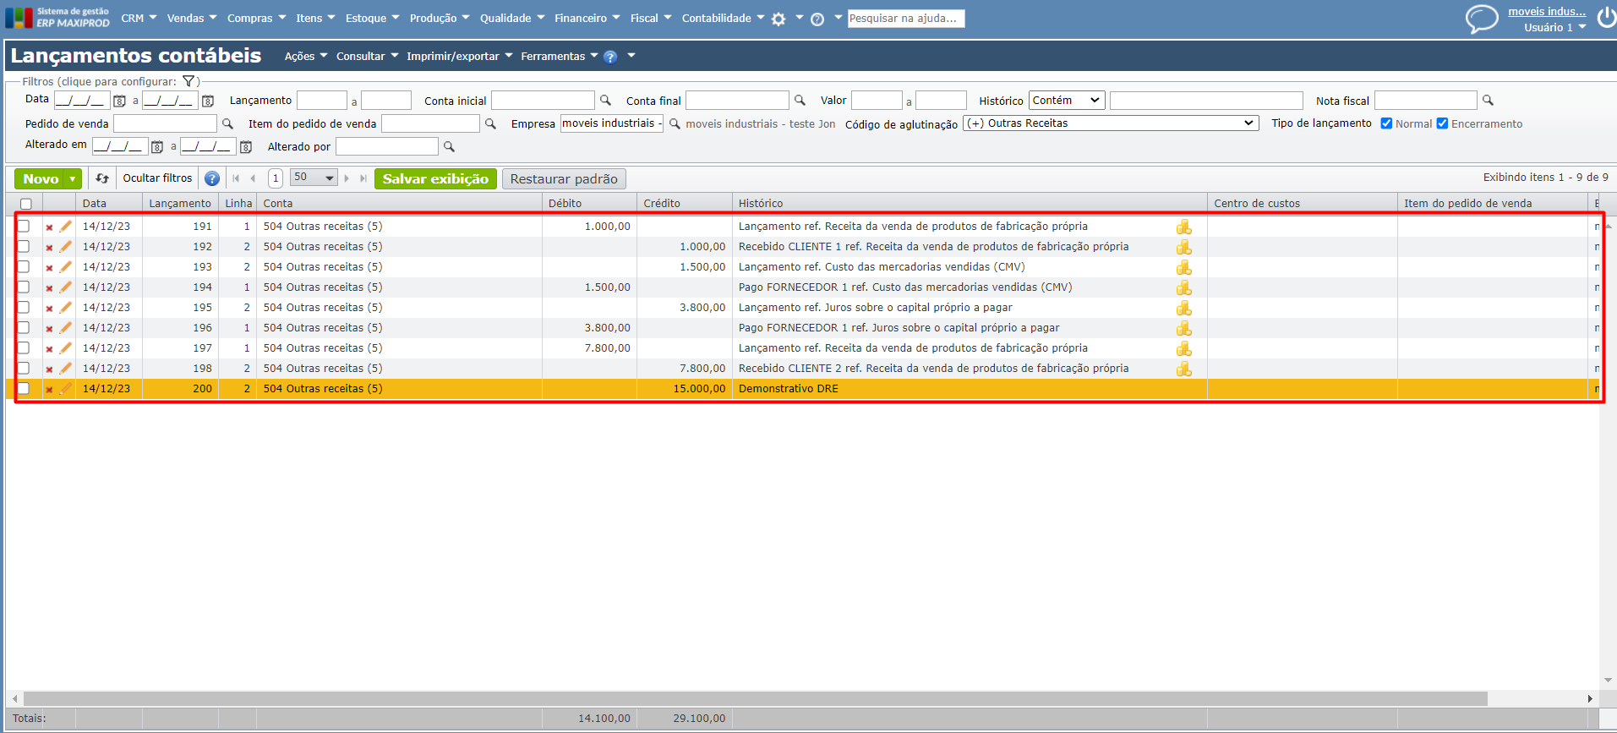The height and width of the screenshot is (733, 1617).
Task: Click the Restaurar padrão button
Action: 564,178
